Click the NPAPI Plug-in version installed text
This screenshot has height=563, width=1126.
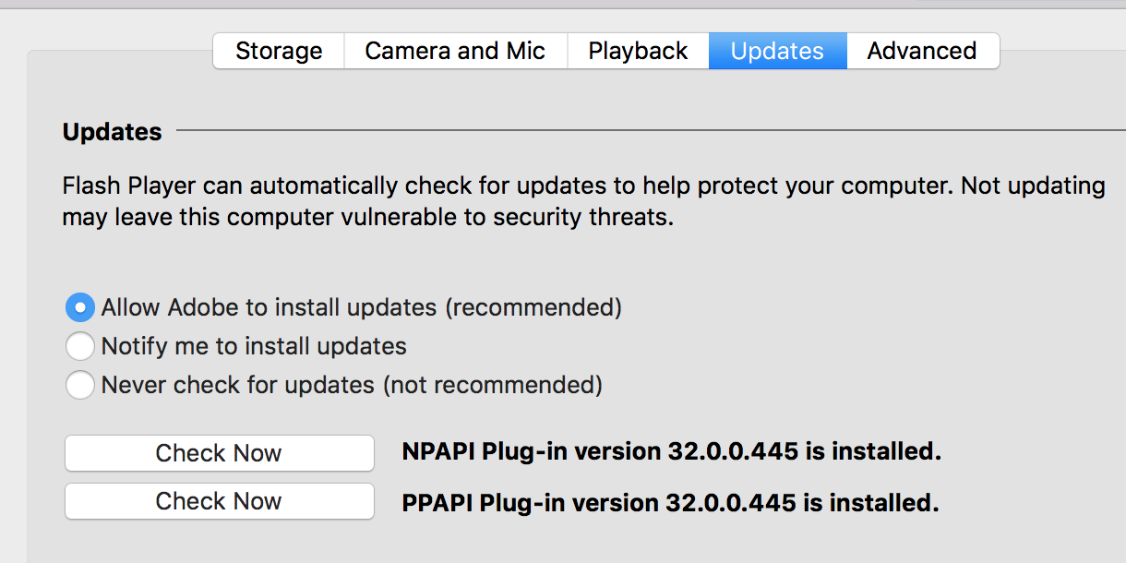coord(671,452)
